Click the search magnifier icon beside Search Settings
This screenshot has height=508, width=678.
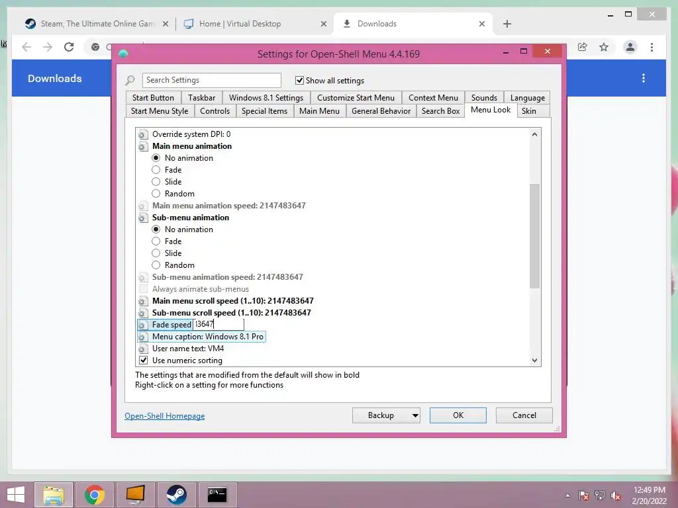(130, 80)
